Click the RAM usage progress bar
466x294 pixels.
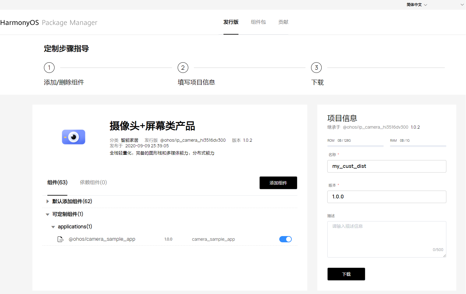click(x=418, y=146)
